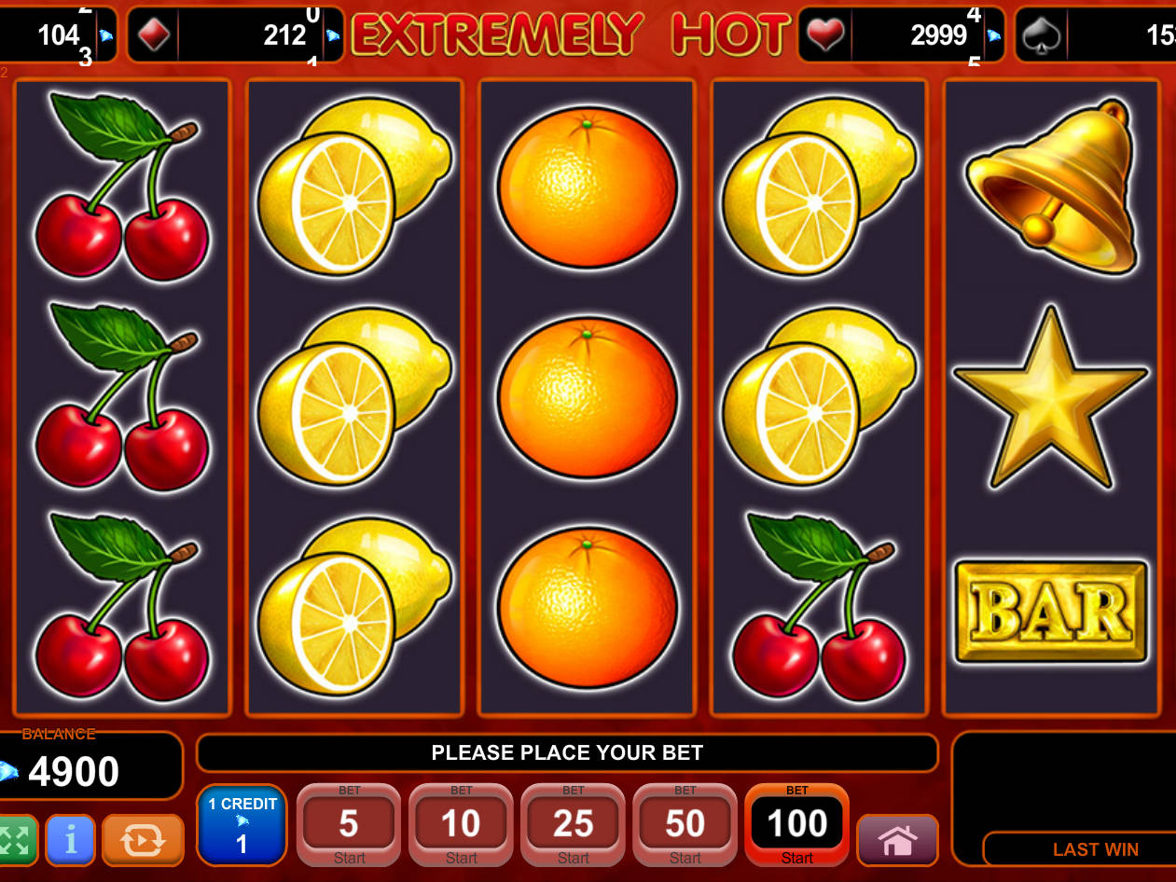Start spin with Bet 100
The height and width of the screenshot is (882, 1176).
point(796,825)
